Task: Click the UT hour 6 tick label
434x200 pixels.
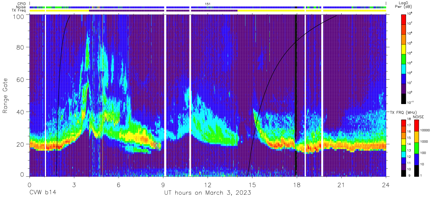Action: pos(119,184)
